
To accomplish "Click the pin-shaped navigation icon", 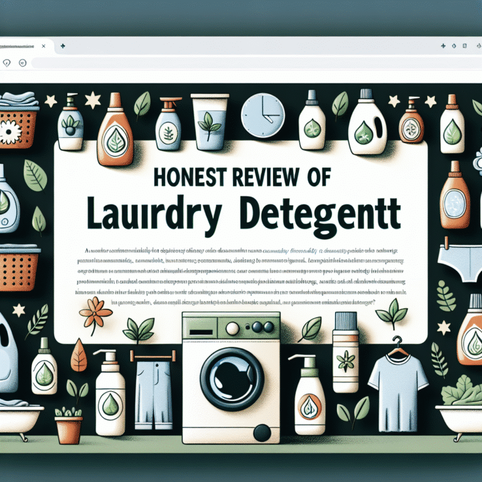I will point(6,63).
